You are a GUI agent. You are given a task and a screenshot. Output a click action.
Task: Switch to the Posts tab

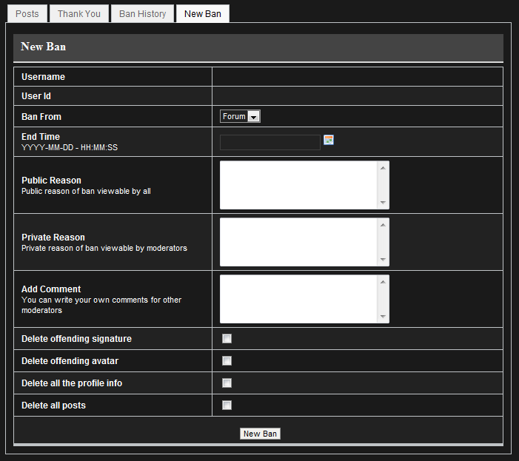[27, 14]
